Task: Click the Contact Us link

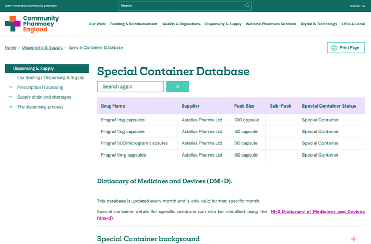Action: (357, 6)
